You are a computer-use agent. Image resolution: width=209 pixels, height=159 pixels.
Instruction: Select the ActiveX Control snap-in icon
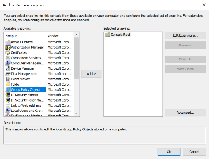tap(8, 42)
